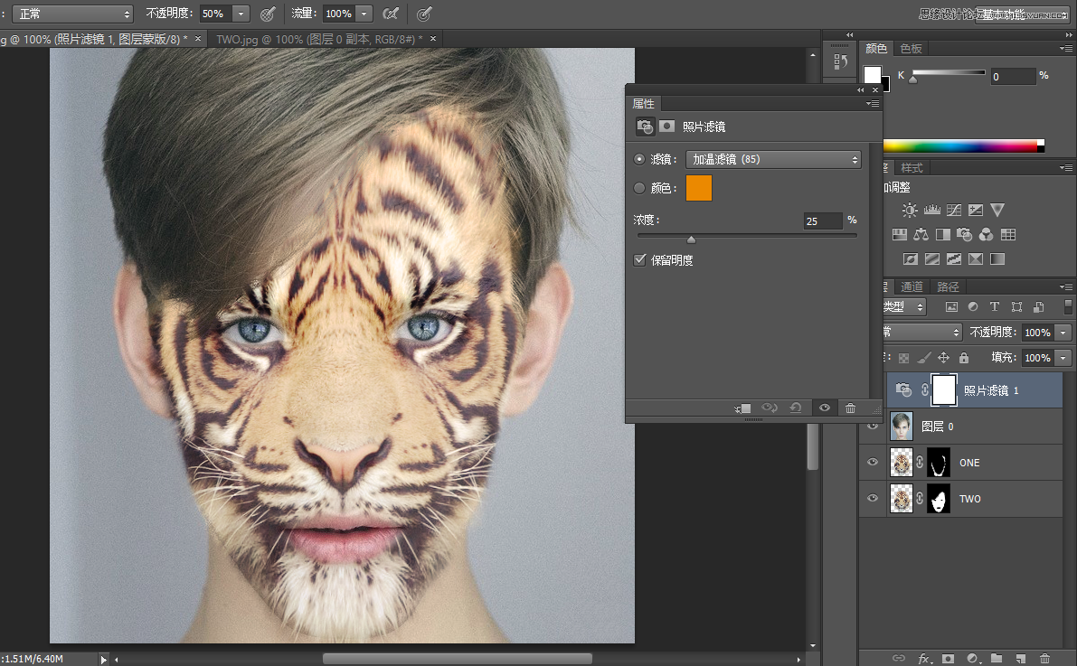
Task: Add a Selective Color adjustment layer
Action: [976, 258]
